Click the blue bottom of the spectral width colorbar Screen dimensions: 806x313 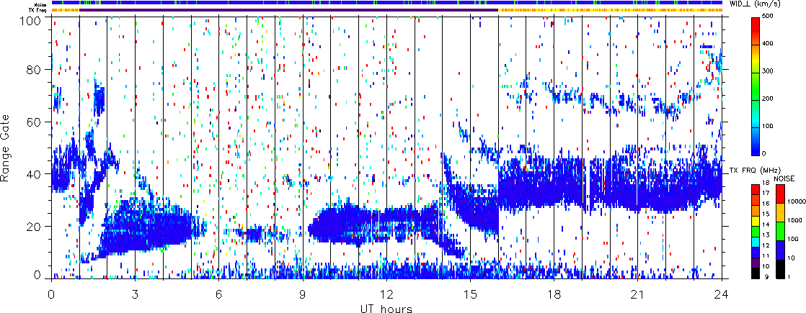[756, 144]
